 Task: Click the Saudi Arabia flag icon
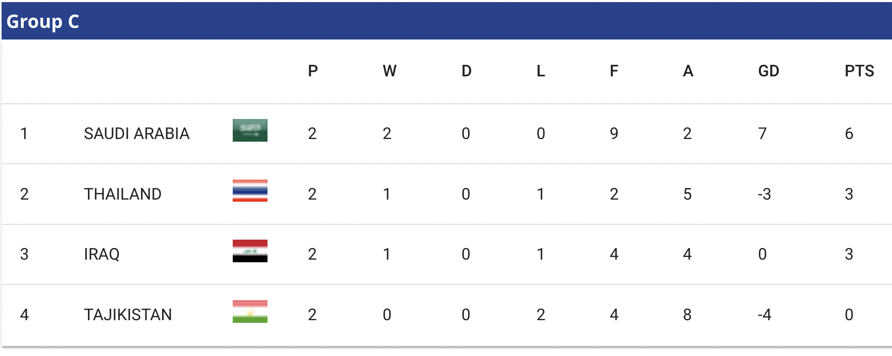pos(250,131)
